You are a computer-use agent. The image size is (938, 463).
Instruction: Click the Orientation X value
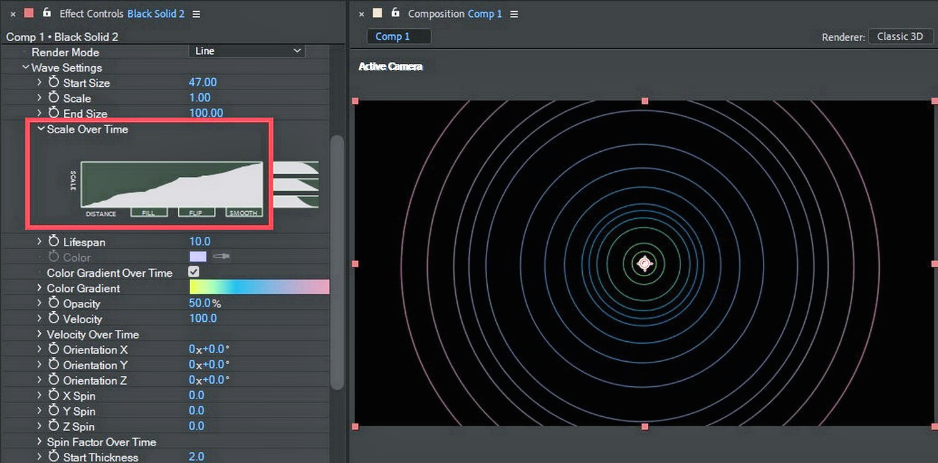tap(209, 349)
